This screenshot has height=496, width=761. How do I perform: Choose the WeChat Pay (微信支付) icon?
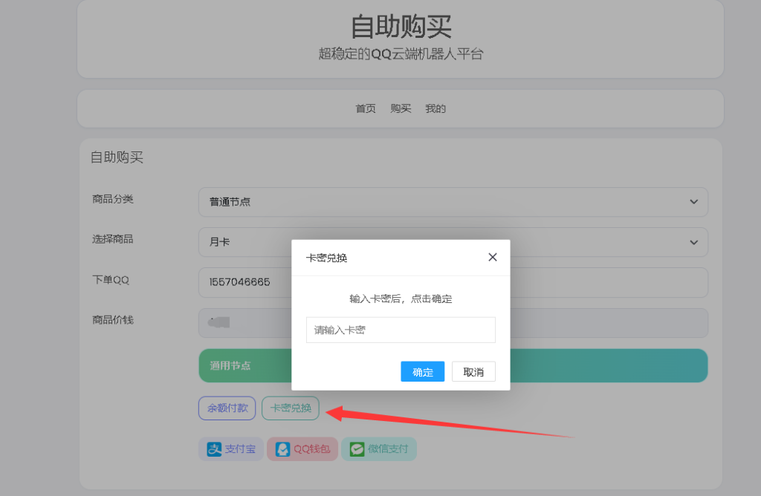[379, 448]
